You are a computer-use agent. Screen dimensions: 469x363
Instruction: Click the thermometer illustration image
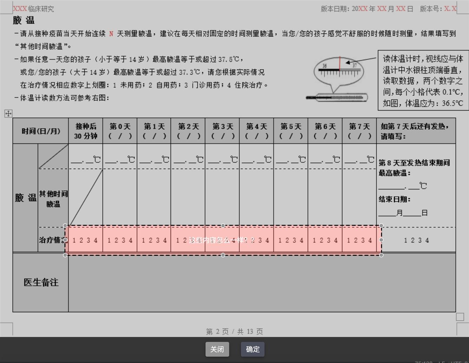pos(338,80)
